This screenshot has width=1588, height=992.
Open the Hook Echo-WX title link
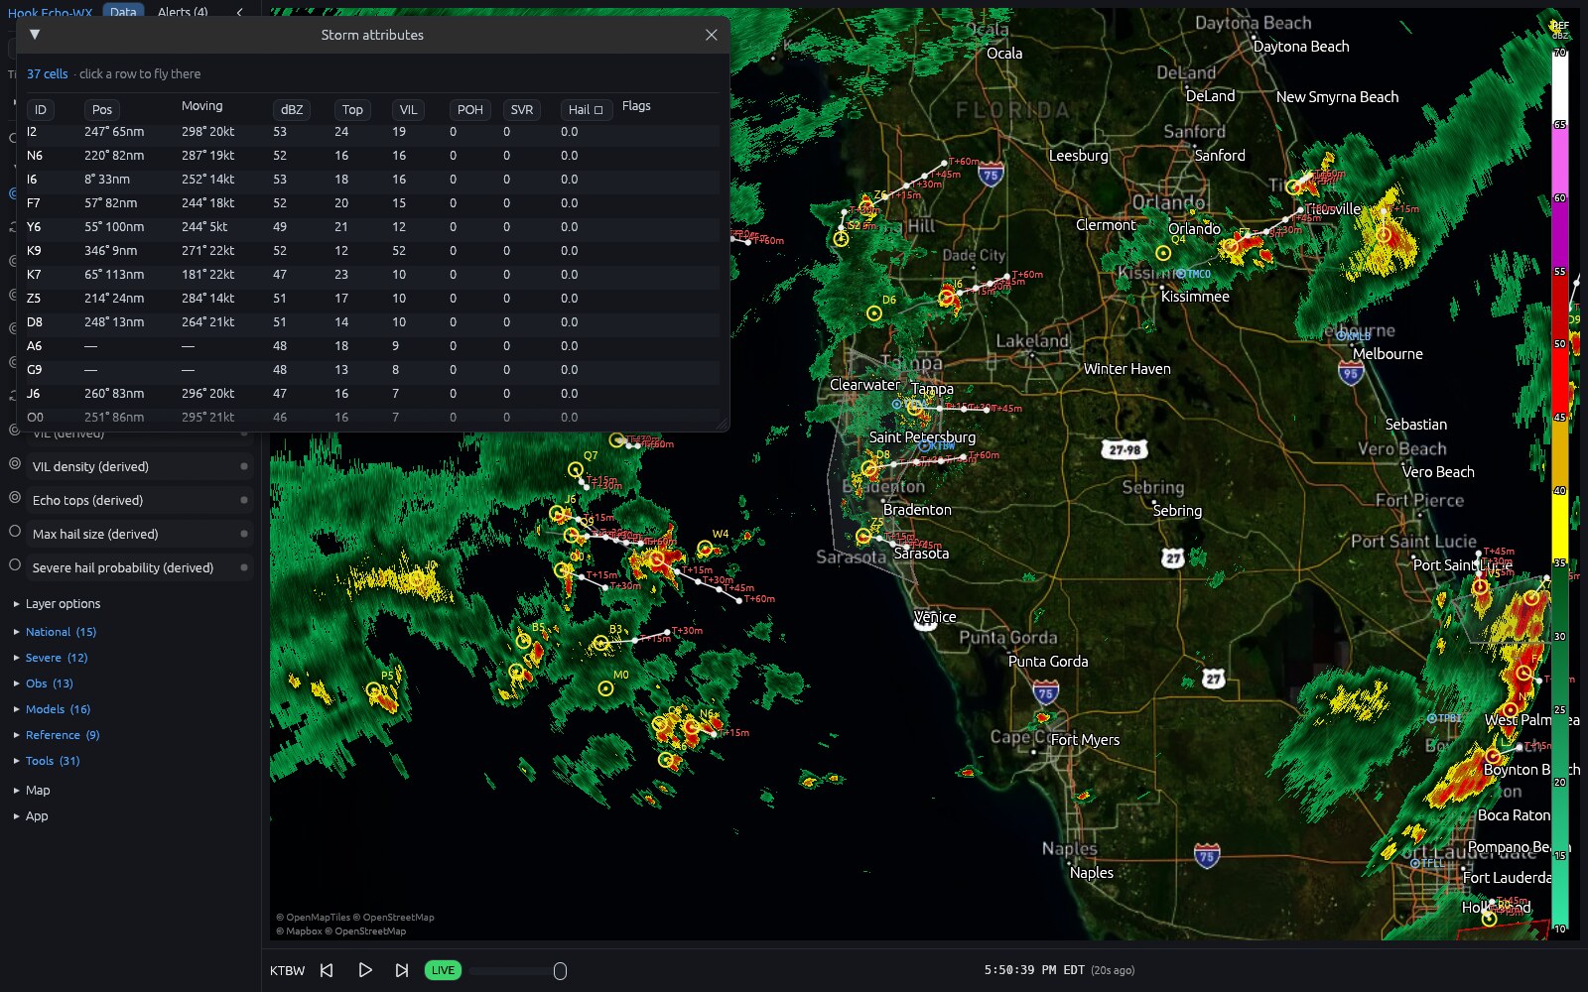(x=50, y=13)
